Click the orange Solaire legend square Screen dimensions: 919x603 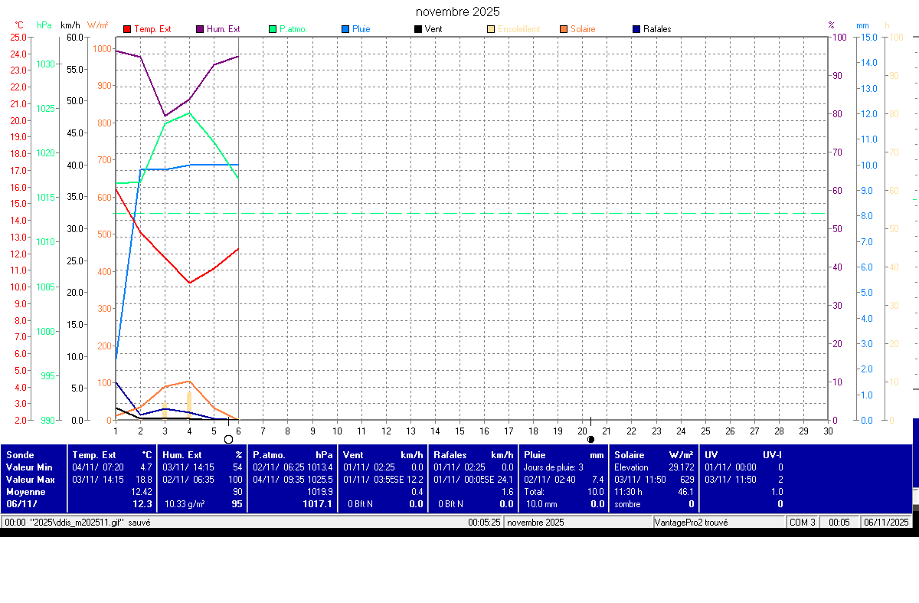(563, 29)
